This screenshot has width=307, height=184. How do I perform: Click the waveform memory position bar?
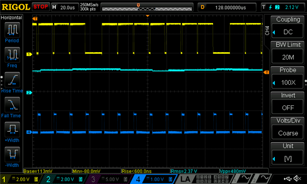(x=147, y=8)
